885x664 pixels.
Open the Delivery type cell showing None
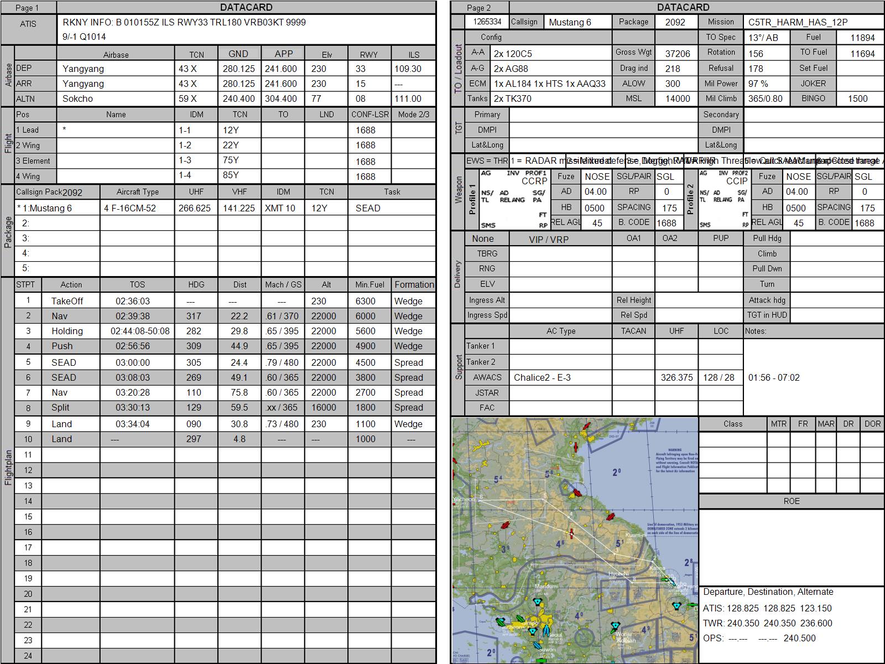482,238
